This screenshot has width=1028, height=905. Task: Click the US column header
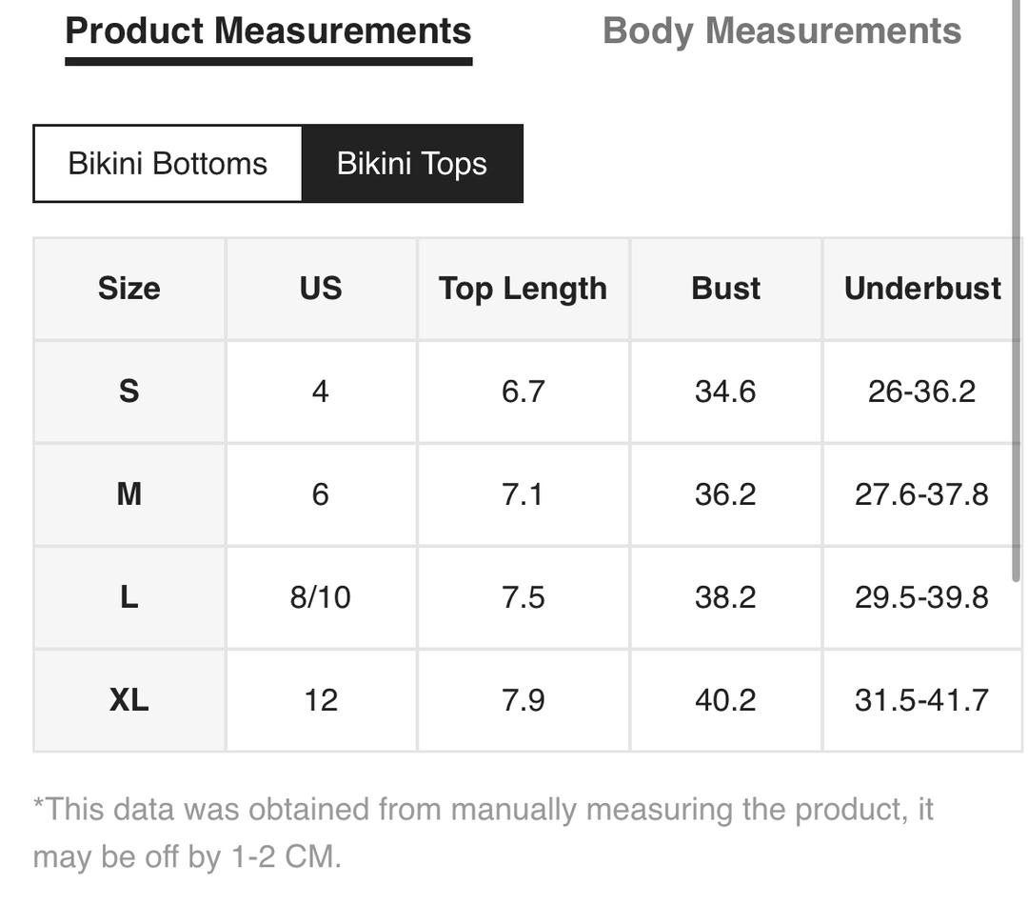(x=321, y=289)
